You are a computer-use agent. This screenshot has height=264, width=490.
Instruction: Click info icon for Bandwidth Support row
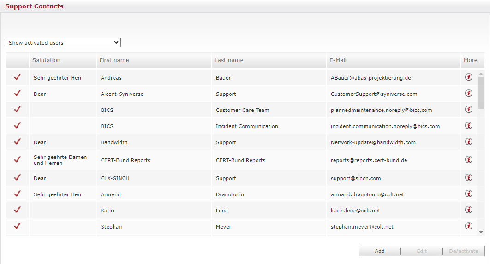click(469, 142)
